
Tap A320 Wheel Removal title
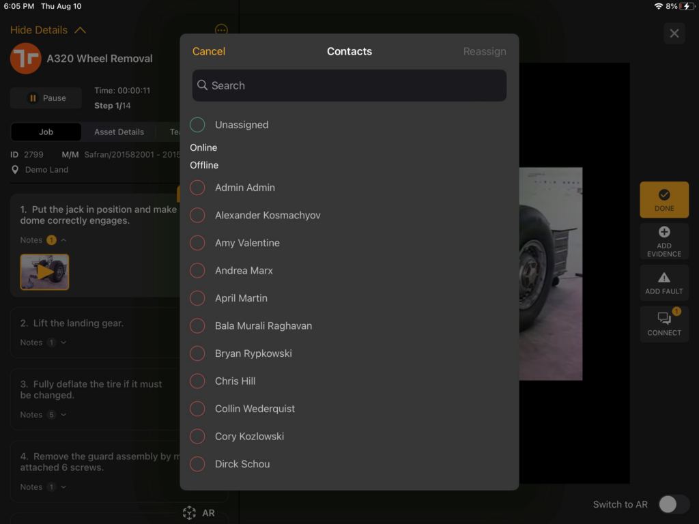coord(100,59)
